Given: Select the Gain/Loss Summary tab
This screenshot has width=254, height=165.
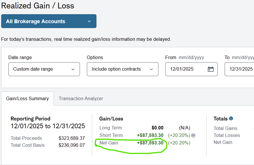Looking at the screenshot, I should coord(27,98).
